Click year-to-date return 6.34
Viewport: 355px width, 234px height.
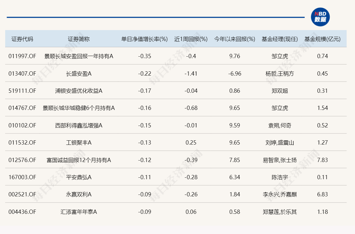pos(235,177)
